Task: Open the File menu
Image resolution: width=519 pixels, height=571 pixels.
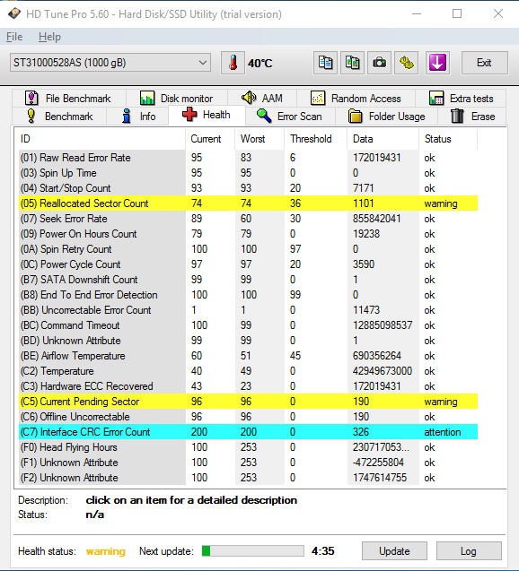Action: pos(14,37)
